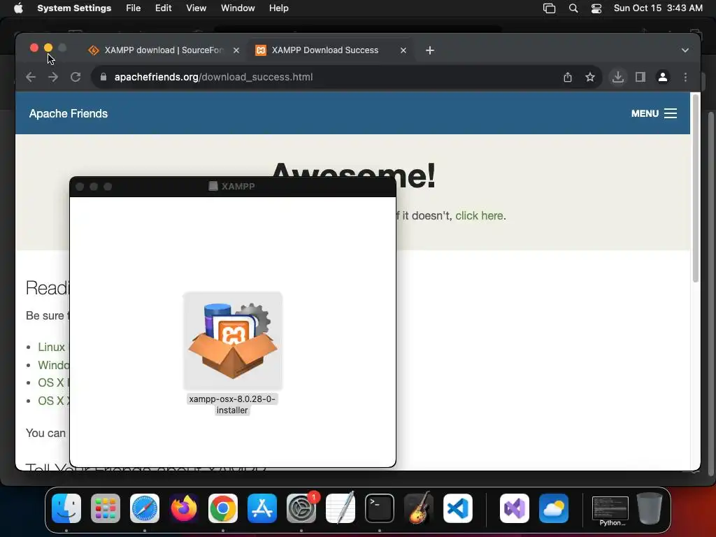Screen dimensions: 716x537
Task: Open the Edit menu
Action: (x=163, y=8)
